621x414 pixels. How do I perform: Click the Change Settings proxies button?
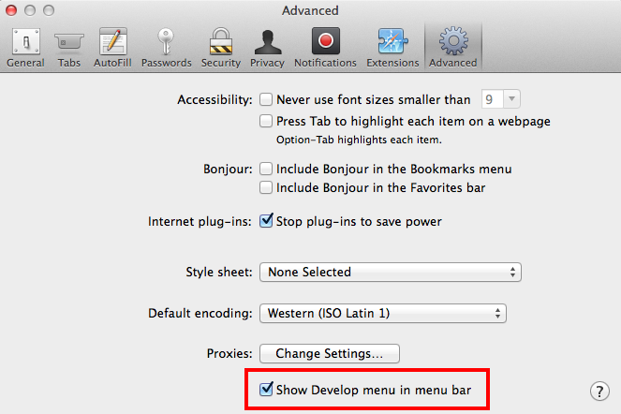tap(329, 354)
